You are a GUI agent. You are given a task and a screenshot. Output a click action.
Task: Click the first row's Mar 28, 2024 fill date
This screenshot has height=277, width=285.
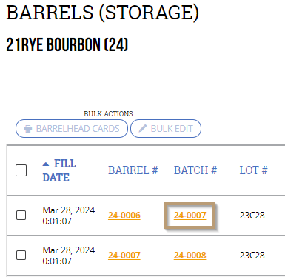[69, 210]
